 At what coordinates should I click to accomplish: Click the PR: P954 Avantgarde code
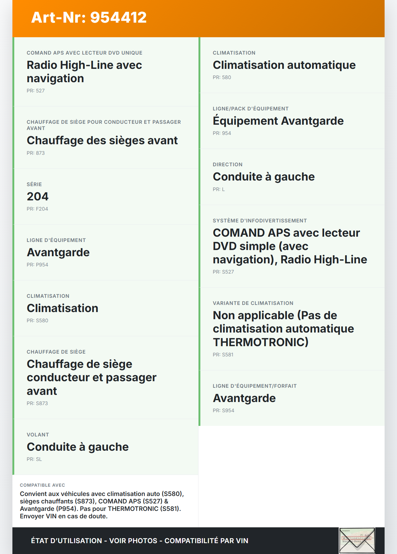point(38,265)
